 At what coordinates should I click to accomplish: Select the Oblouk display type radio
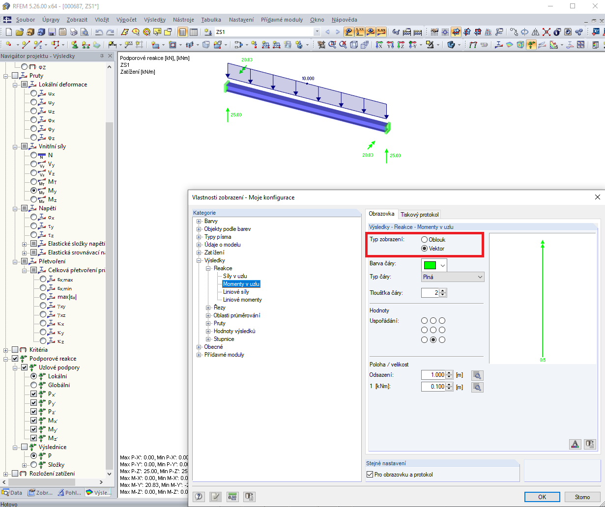tap(425, 240)
